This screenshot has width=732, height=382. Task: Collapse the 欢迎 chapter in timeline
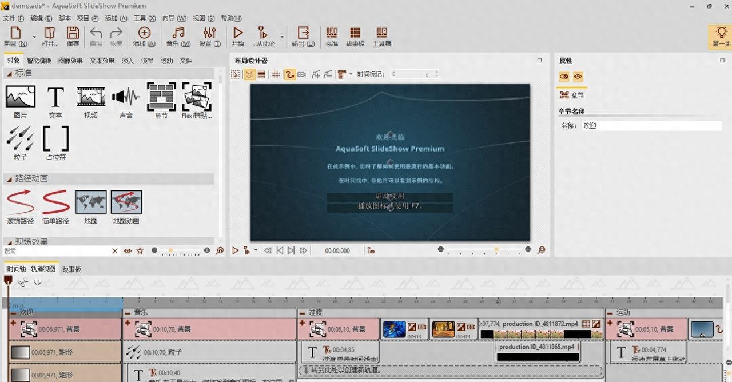13,312
